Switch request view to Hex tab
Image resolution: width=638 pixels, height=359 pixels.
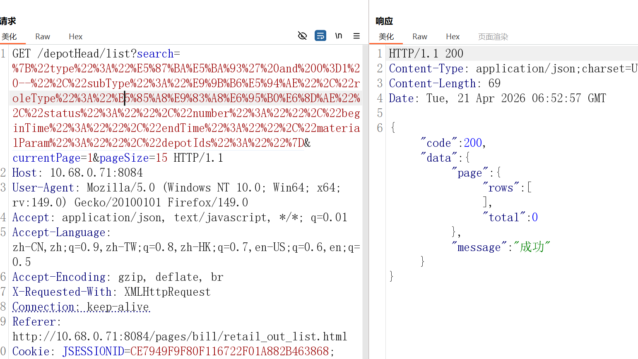click(76, 36)
